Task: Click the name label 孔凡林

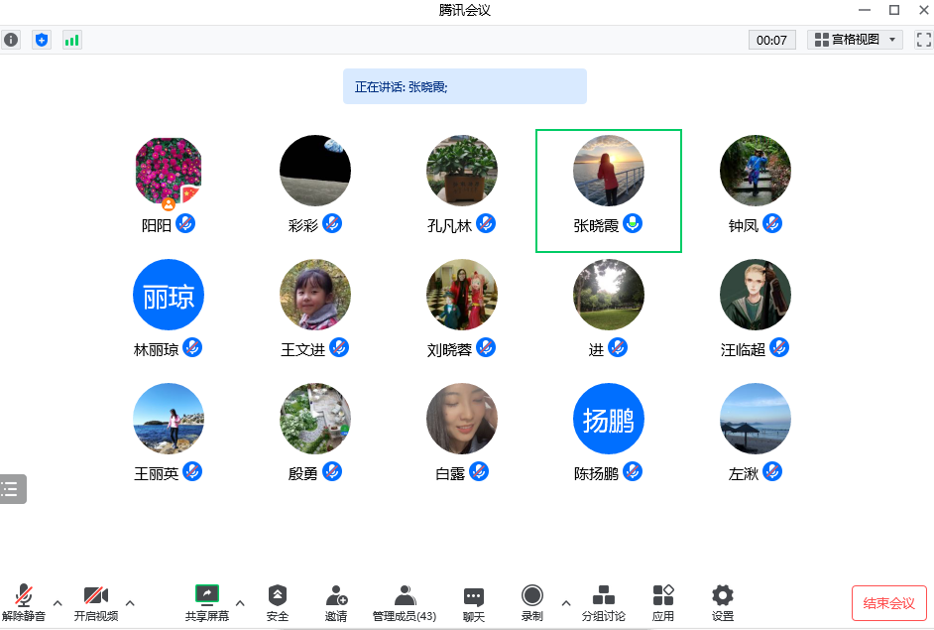Action: tap(450, 226)
